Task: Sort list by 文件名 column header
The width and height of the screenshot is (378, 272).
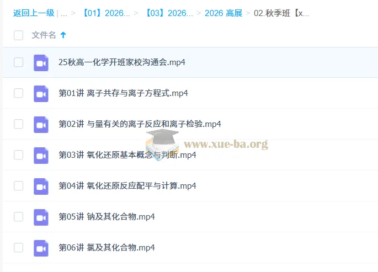Action: tap(44, 35)
